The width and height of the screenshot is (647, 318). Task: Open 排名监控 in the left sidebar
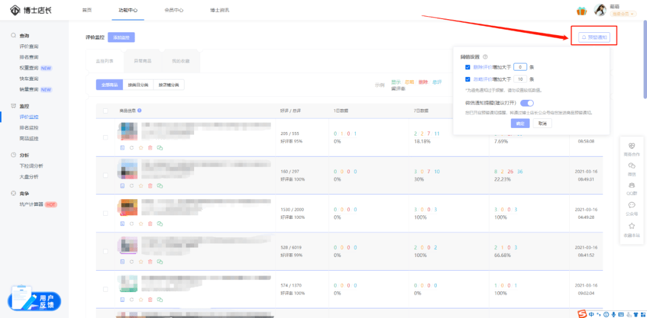29,128
